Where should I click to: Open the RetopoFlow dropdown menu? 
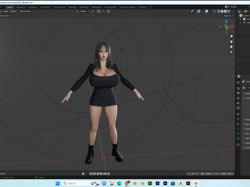pos(27,11)
